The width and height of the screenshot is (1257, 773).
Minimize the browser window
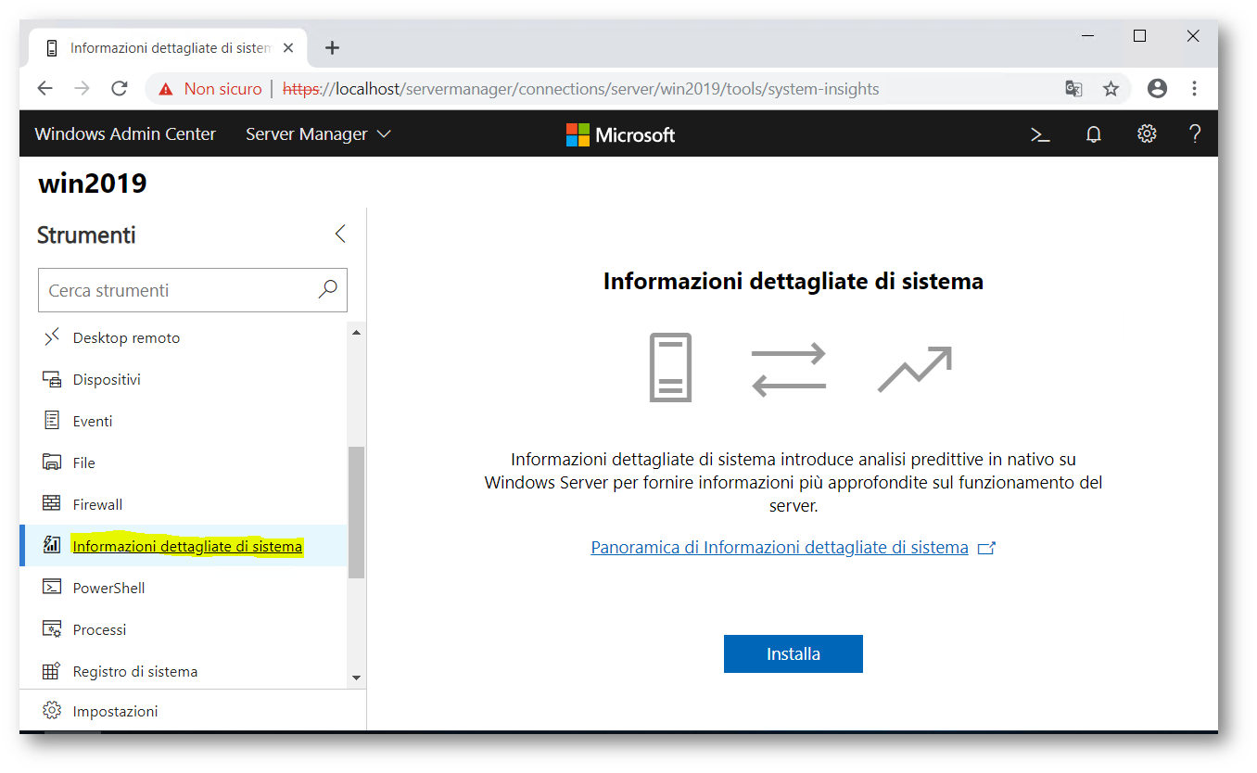(1087, 36)
